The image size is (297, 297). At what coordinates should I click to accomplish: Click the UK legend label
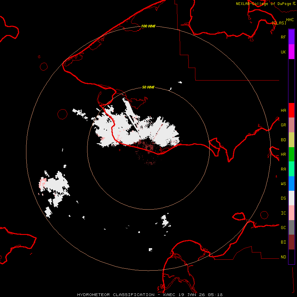coord(283,52)
